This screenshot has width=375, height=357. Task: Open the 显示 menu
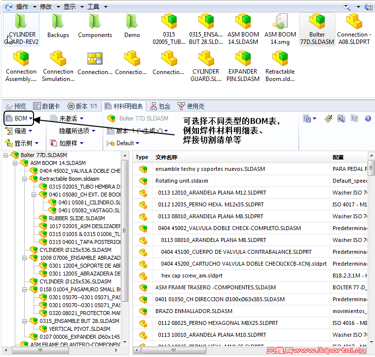tap(74, 7)
